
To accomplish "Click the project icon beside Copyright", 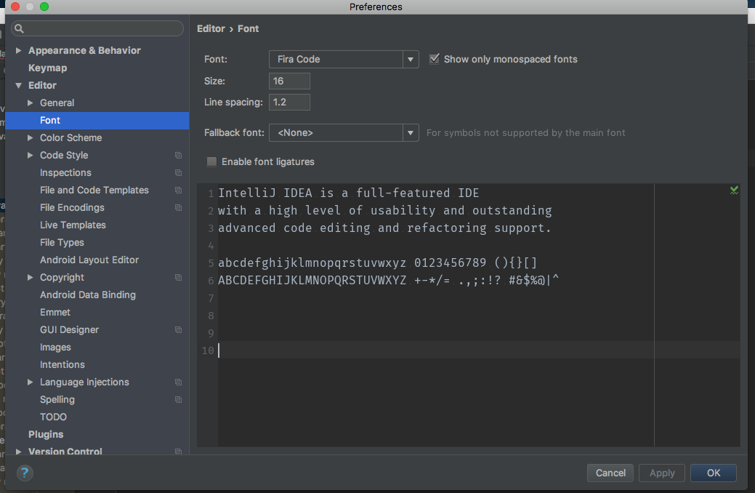I will coord(178,277).
